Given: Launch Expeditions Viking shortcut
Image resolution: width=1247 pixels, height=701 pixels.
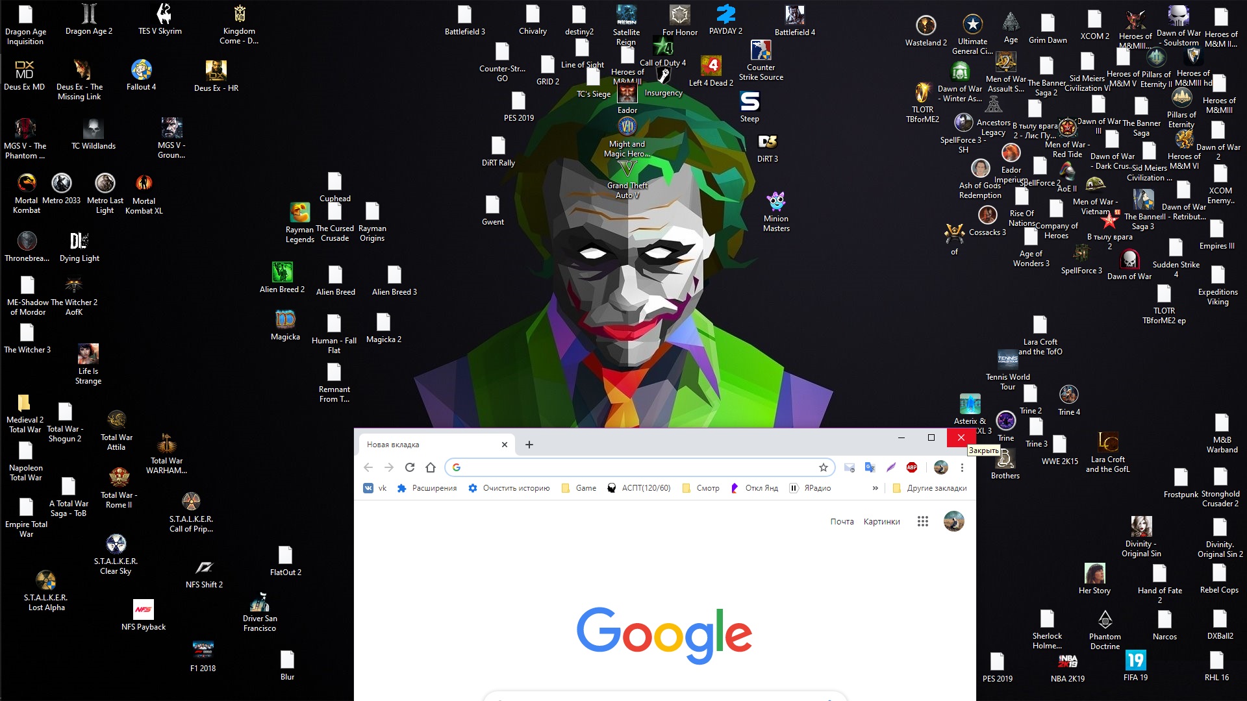Looking at the screenshot, I should coord(1218,277).
